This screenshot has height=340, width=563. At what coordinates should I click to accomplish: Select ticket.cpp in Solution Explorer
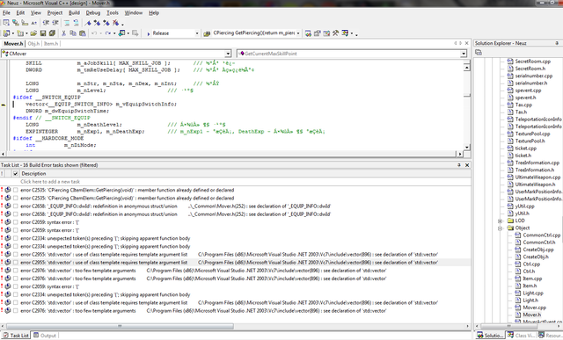pyautogui.click(x=526, y=148)
